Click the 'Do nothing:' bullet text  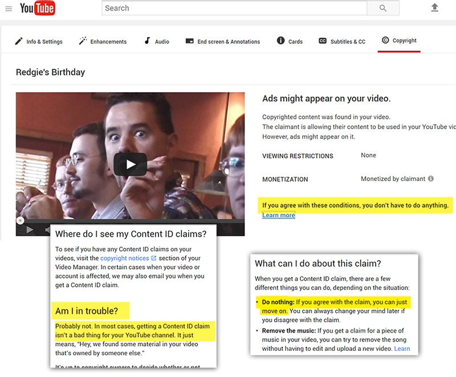(x=278, y=302)
